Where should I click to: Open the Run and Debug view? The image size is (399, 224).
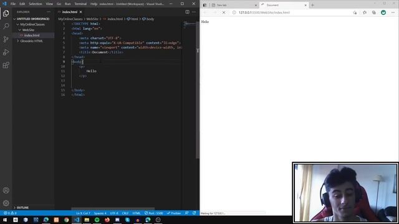(x=6, y=52)
